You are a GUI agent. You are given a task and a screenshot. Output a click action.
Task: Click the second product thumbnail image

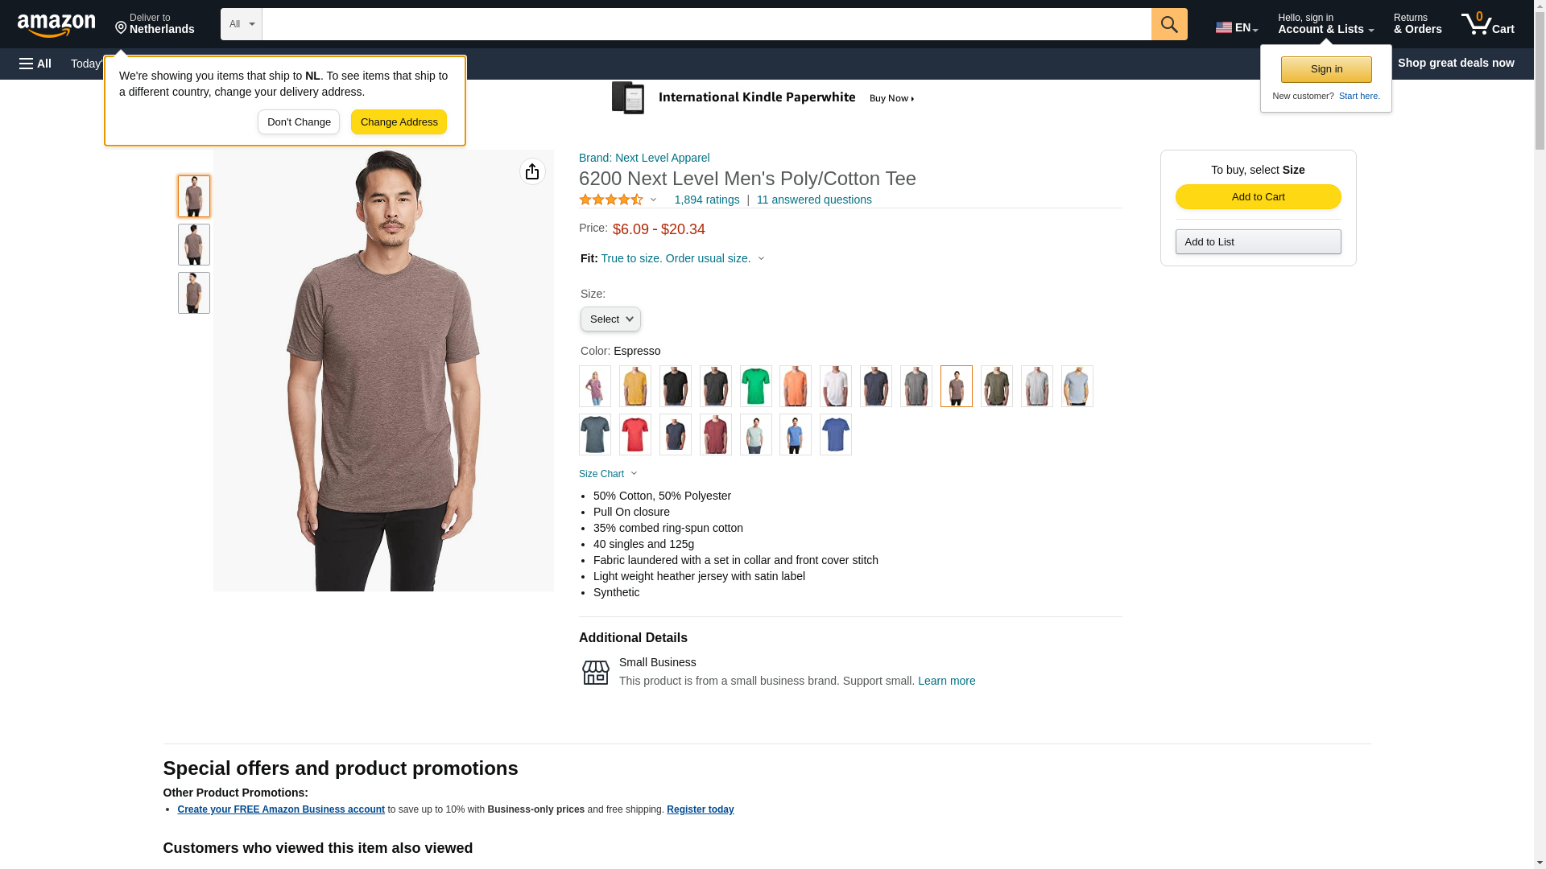coord(193,245)
